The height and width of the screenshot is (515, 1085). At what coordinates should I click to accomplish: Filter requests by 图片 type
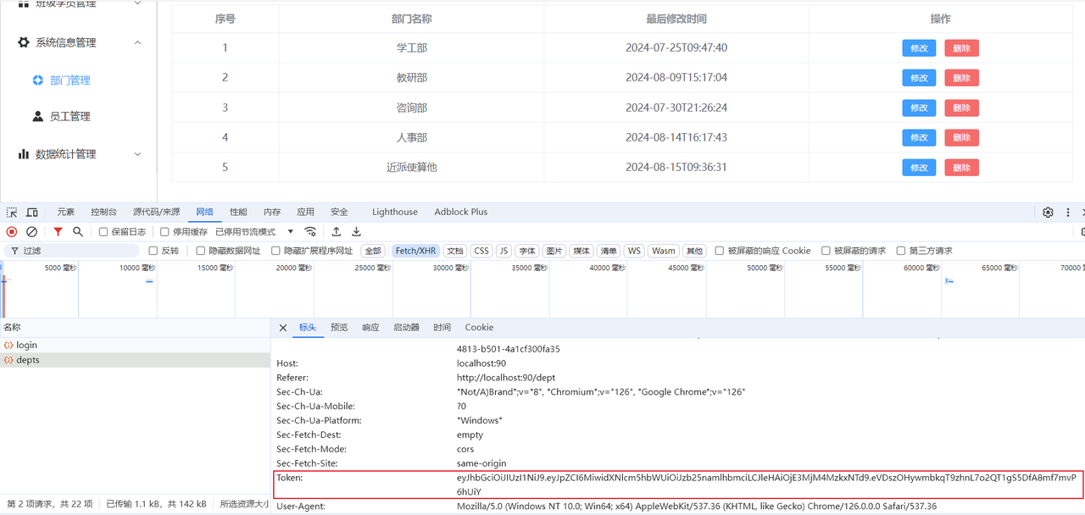[554, 251]
